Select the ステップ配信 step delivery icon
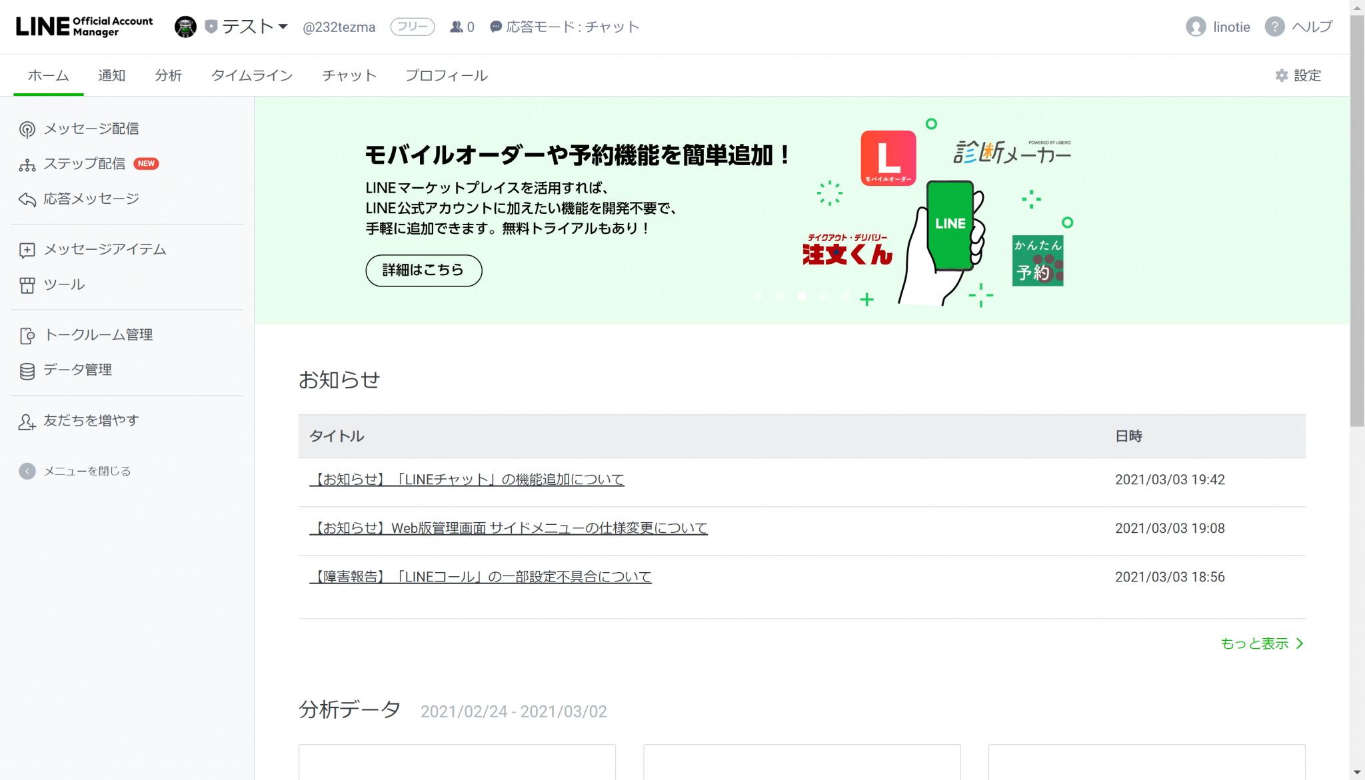 click(x=27, y=165)
